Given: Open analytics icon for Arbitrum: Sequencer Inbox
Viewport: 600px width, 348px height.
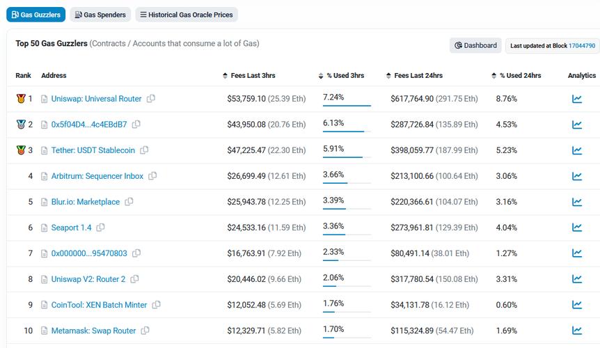Looking at the screenshot, I should (576, 176).
